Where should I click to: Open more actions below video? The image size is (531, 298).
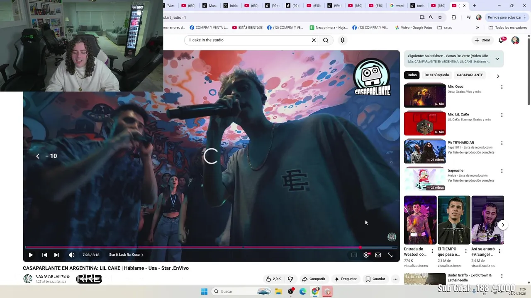pos(395,279)
